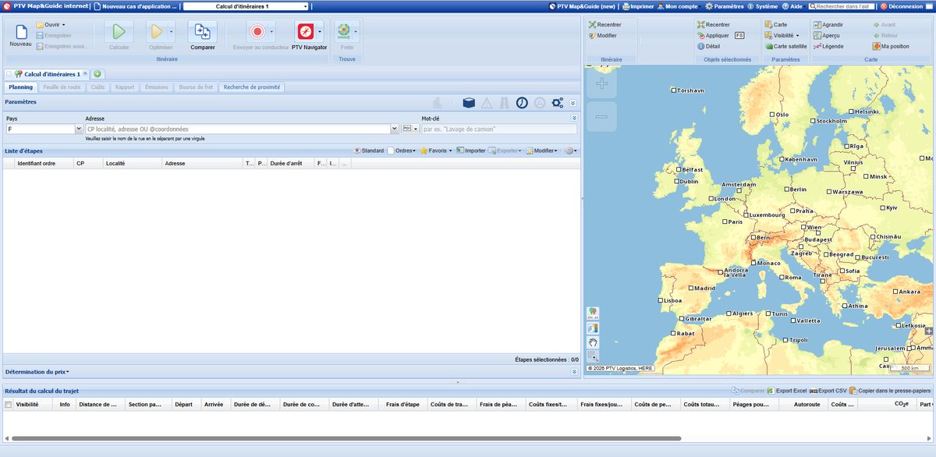Toggle the Standard view option
The width and height of the screenshot is (936, 457).
pos(368,151)
